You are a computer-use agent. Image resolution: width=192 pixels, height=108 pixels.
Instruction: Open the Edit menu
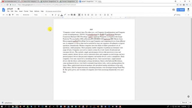point(12,11)
